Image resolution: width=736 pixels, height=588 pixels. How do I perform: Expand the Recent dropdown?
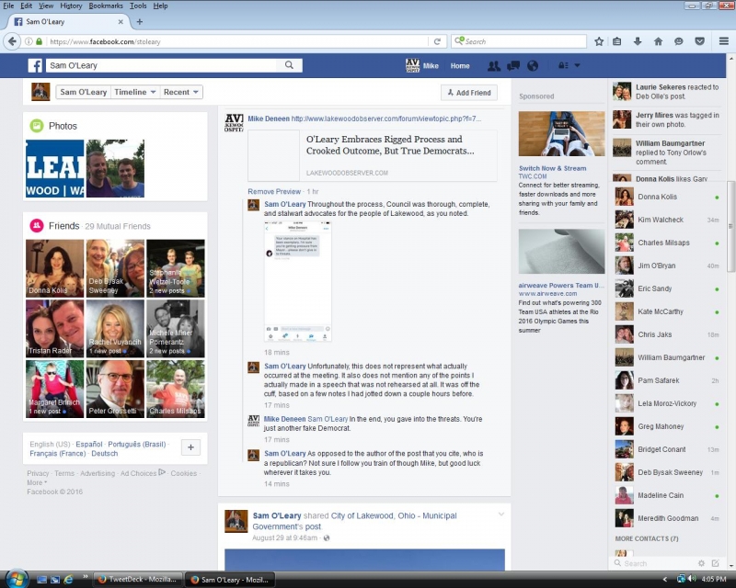tap(182, 92)
